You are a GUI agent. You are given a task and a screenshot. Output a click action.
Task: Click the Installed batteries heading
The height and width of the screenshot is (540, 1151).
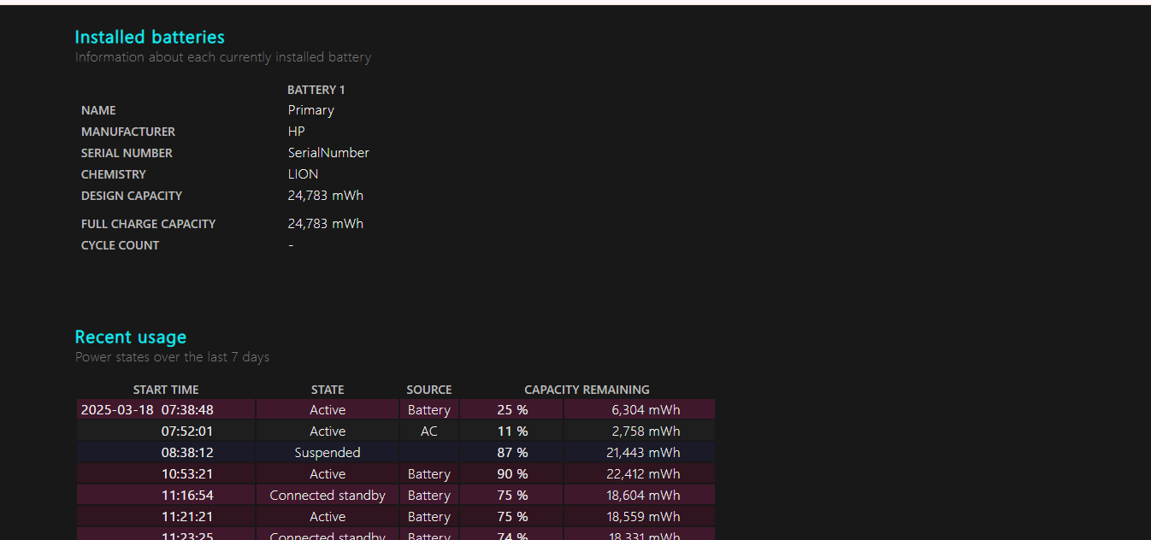coord(150,37)
